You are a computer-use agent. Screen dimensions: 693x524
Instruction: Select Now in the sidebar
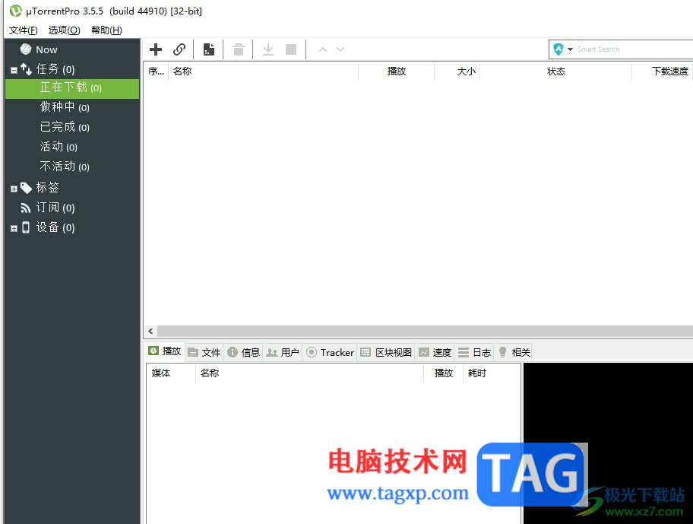pos(46,49)
